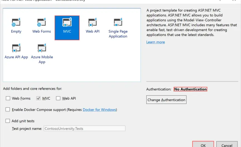Check the Web API references checkbox
This screenshot has height=147, width=241.
pos(58,98)
